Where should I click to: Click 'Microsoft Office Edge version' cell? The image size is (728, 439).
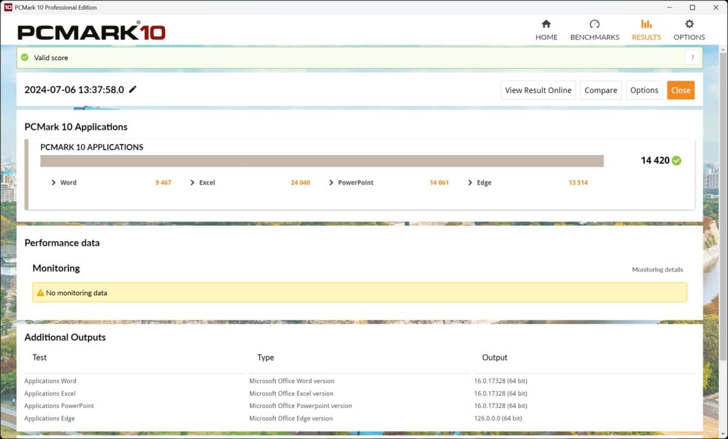(x=291, y=418)
